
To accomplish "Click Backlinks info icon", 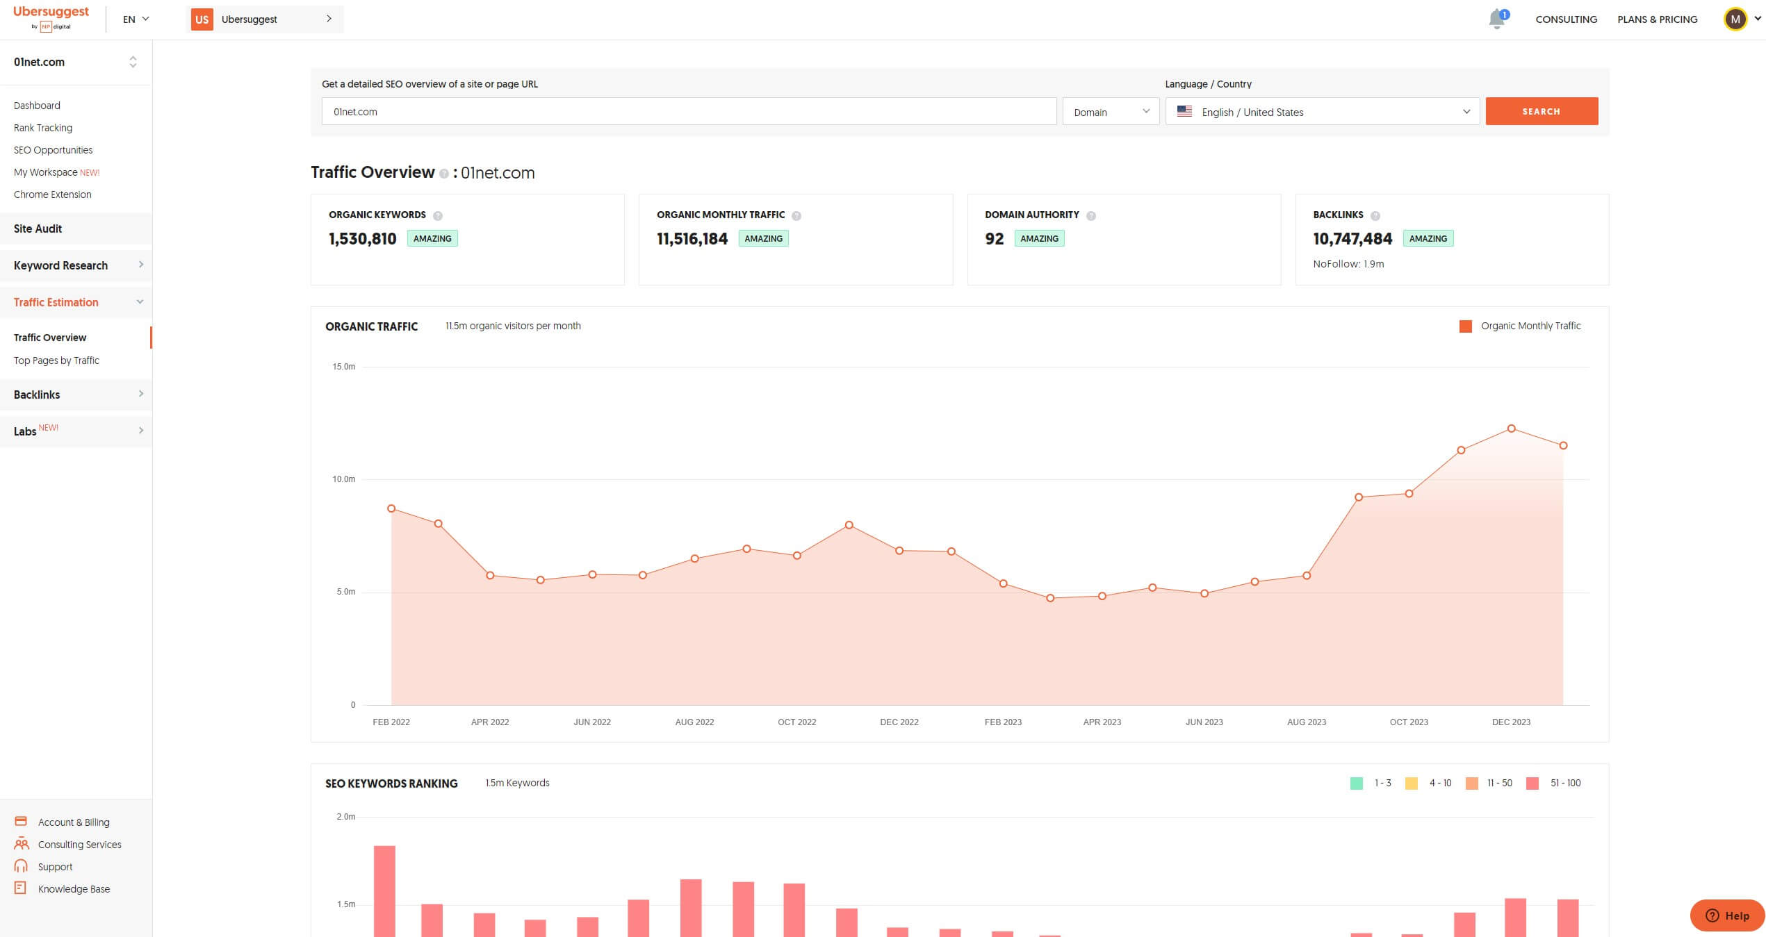I will coord(1375,216).
